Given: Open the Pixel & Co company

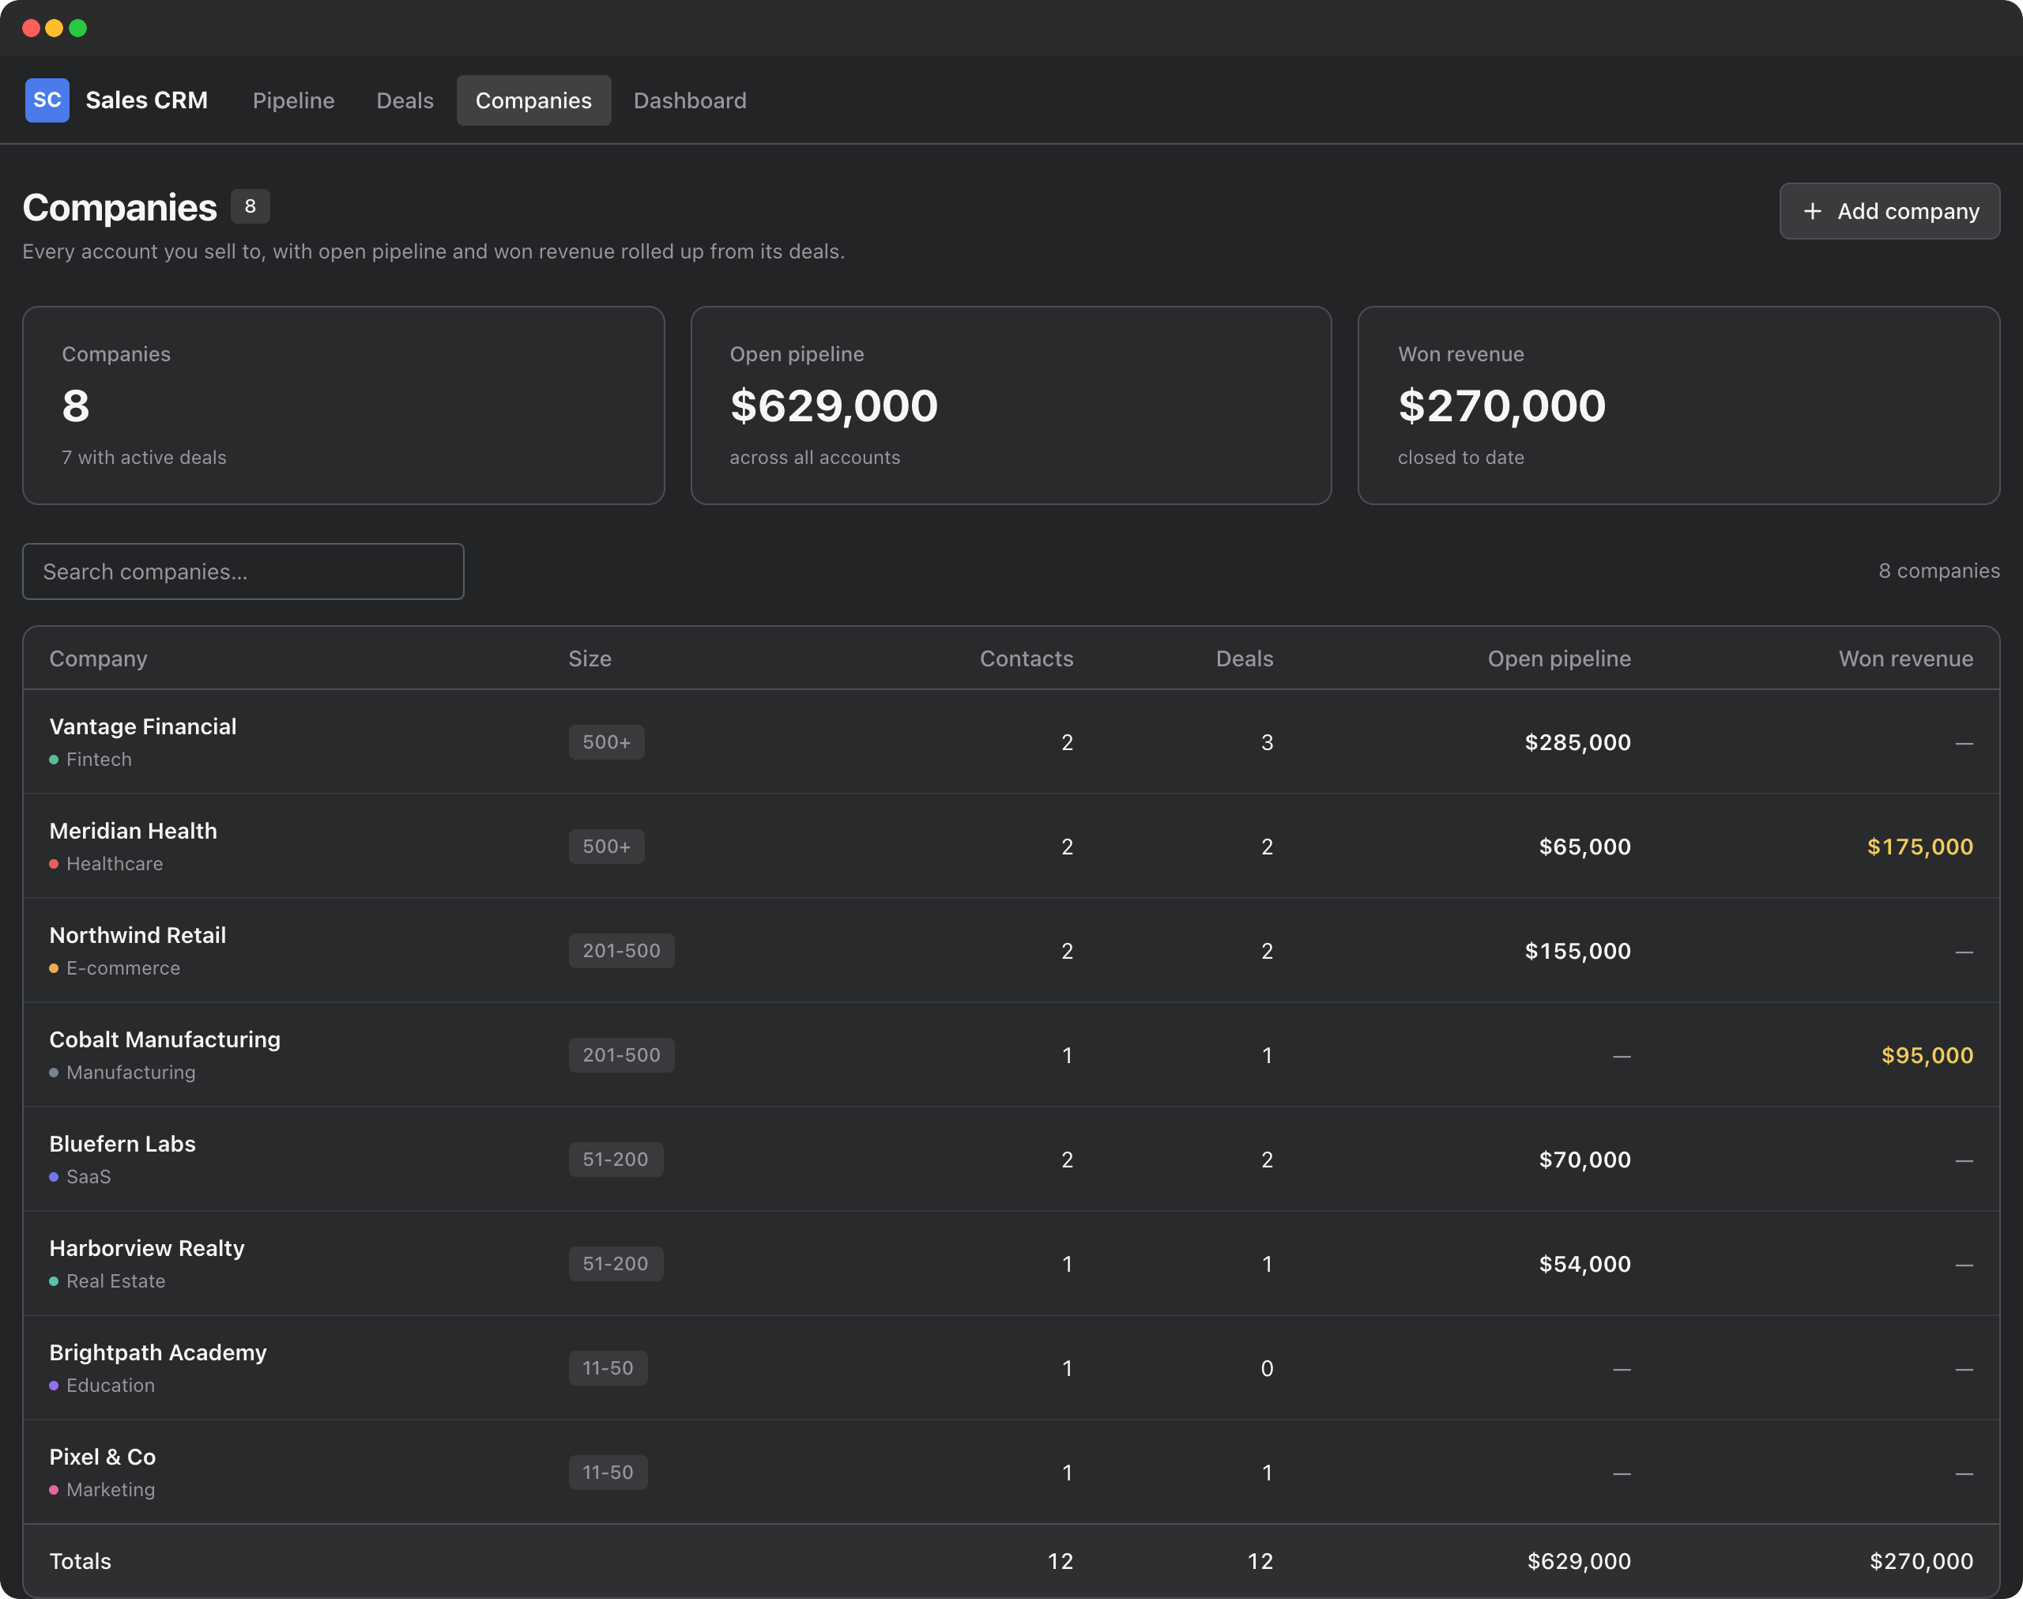Looking at the screenshot, I should tap(103, 1457).
